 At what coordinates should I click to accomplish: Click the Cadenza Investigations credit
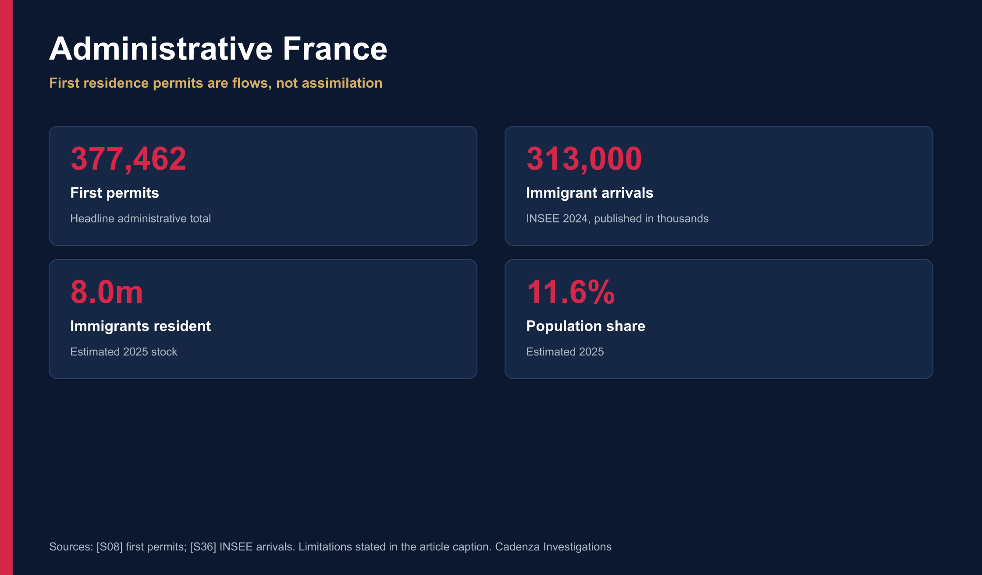[553, 547]
